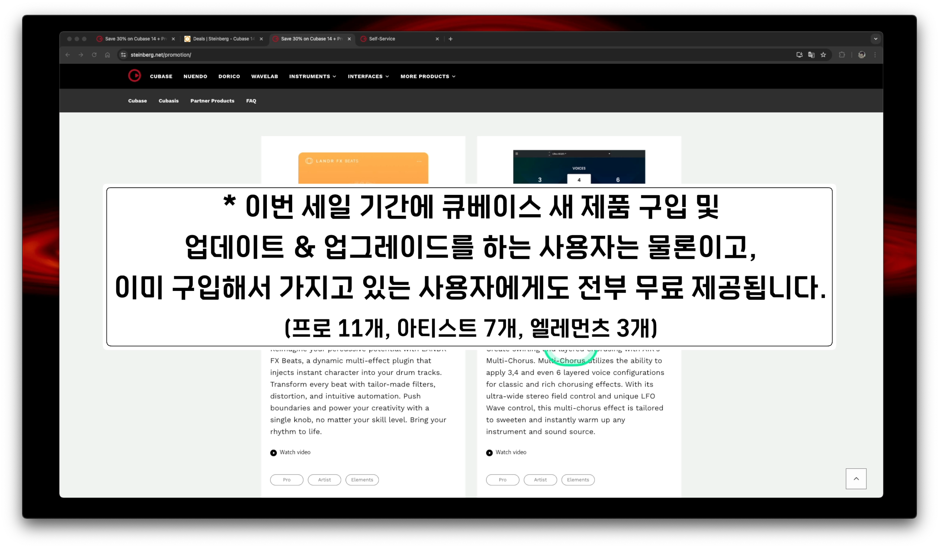The image size is (939, 548).
Task: Click the browser forward arrow
Action: 81,55
